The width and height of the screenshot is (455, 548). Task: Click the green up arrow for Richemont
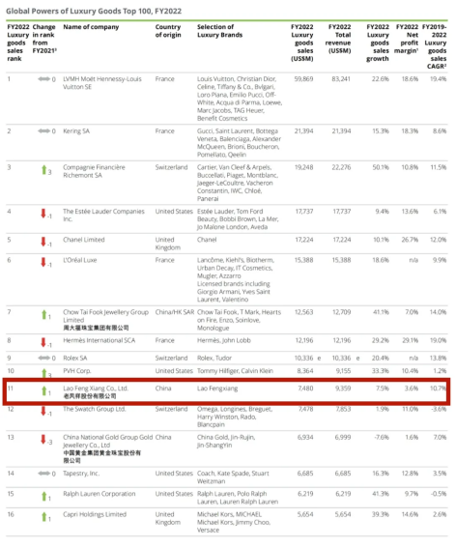(44, 170)
